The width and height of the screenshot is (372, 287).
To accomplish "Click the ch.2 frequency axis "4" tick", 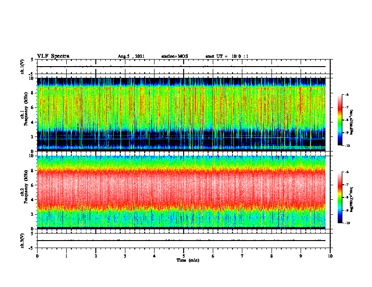I will click(x=33, y=200).
